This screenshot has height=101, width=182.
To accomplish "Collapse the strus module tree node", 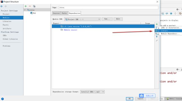I will point(25,10).
